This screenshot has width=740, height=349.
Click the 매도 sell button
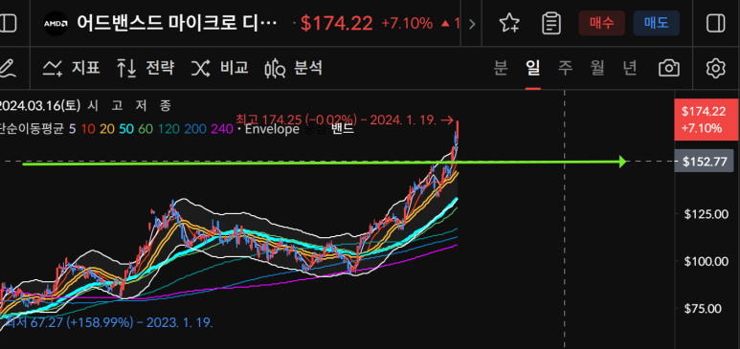656,23
